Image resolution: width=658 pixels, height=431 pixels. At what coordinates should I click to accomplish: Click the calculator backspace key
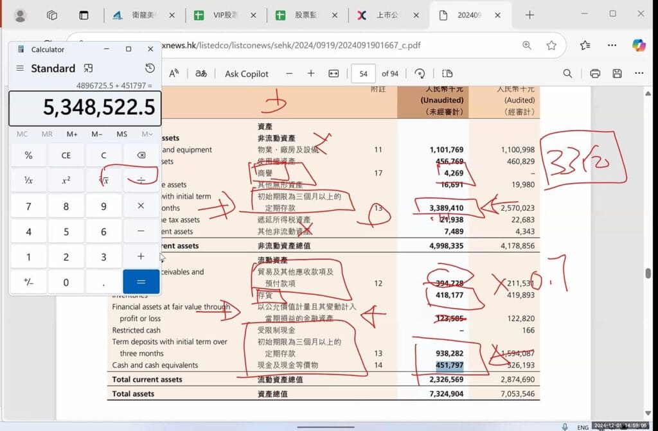pos(141,155)
